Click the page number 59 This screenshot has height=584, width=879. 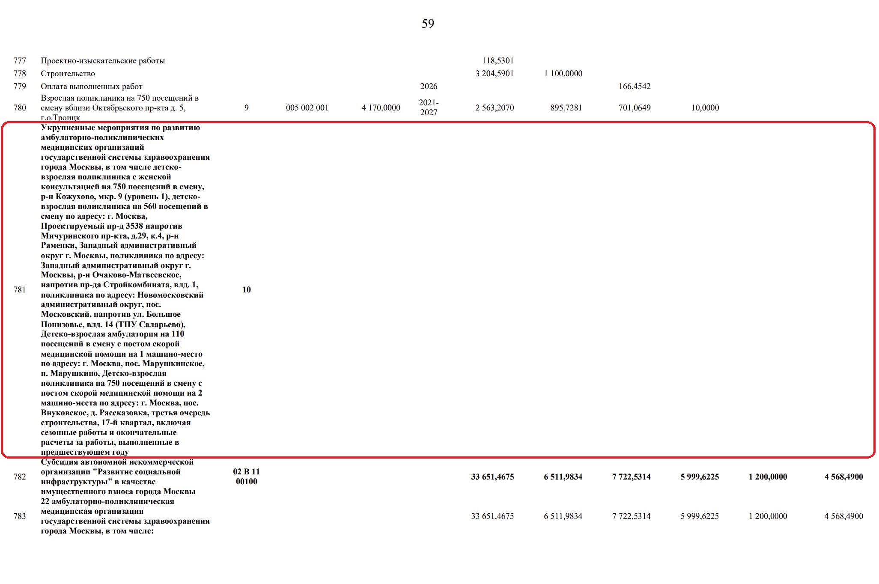(x=428, y=24)
